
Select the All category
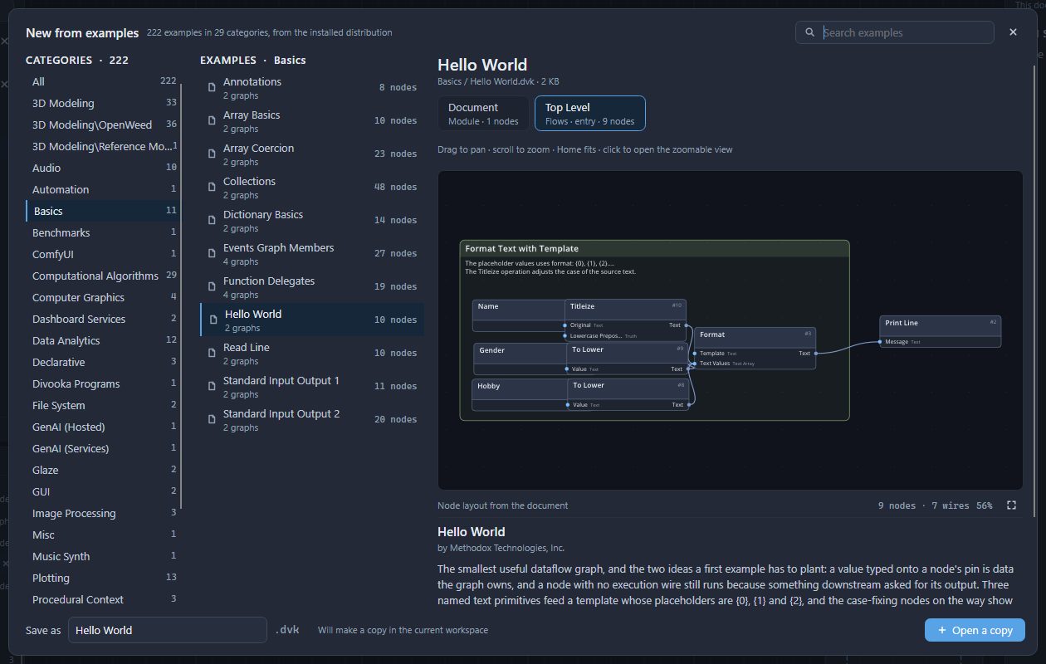tap(104, 81)
